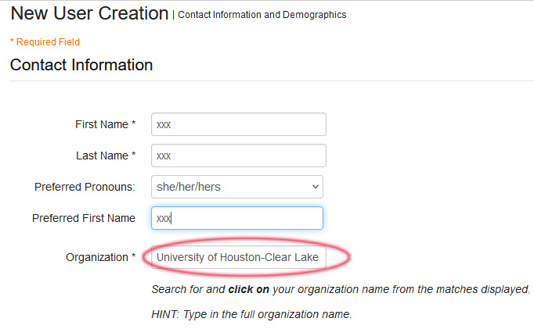
Task: Click the Contact Information and Demographics subtitle
Action: point(262,15)
